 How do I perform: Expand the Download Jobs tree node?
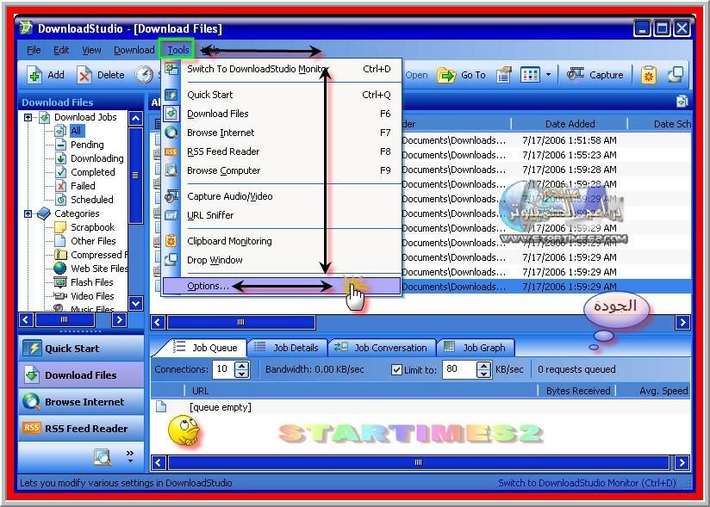28,117
